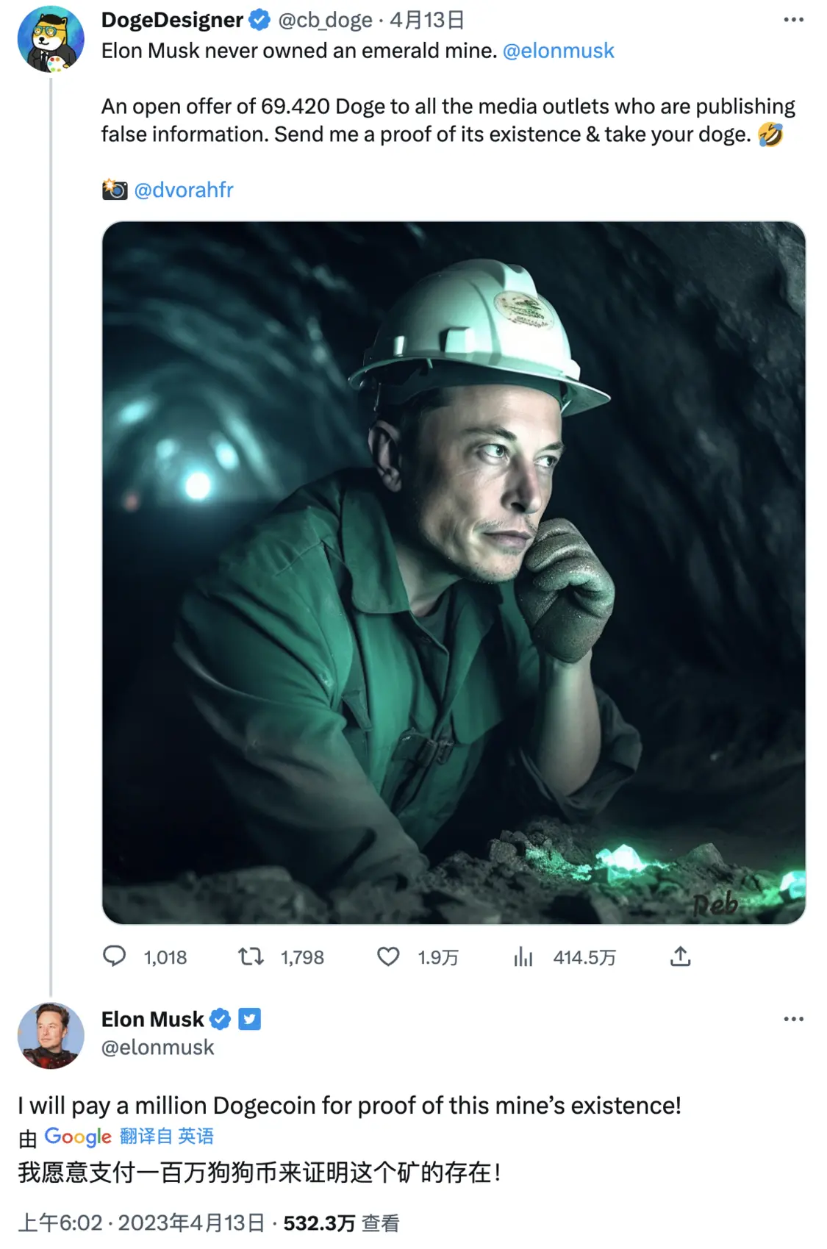Open DogeDesigner's profile avatar

click(51, 40)
